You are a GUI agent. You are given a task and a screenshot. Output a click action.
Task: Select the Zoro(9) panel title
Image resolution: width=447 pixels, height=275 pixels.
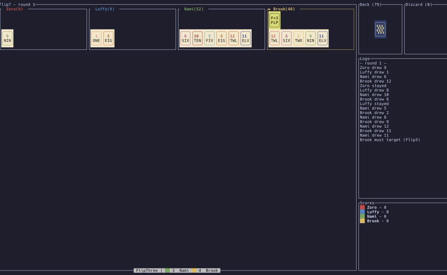15,9
